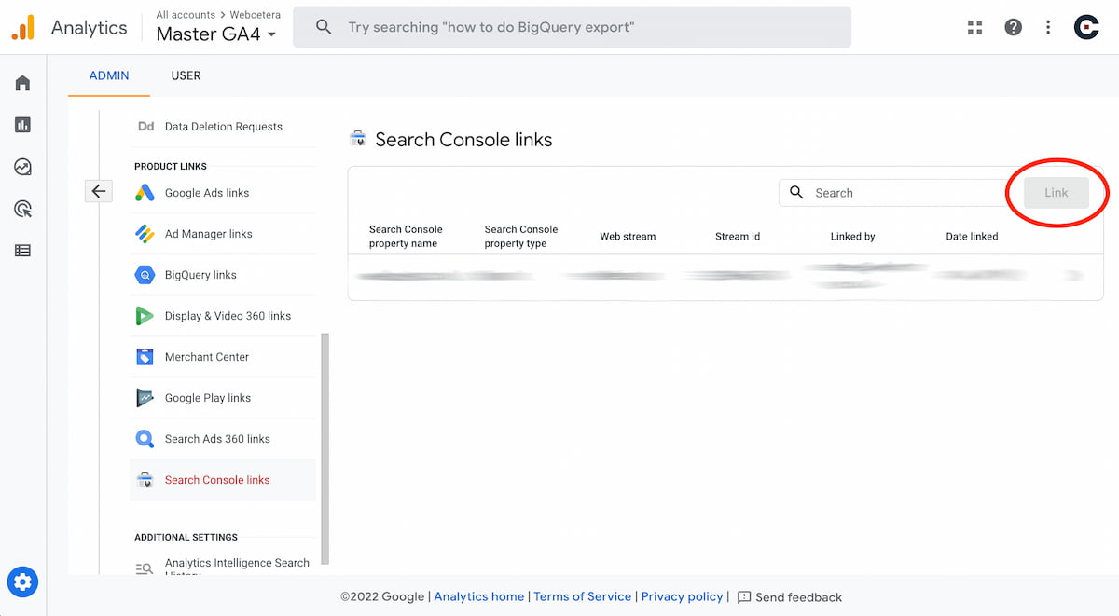Click the account avatar icon
This screenshot has height=616, width=1119.
point(1086,27)
